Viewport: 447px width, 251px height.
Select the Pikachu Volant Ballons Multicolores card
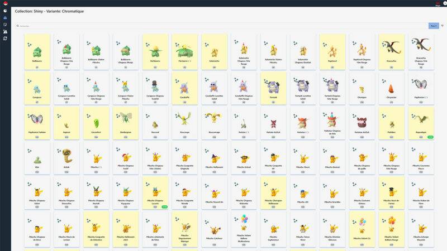[x=244, y=229]
